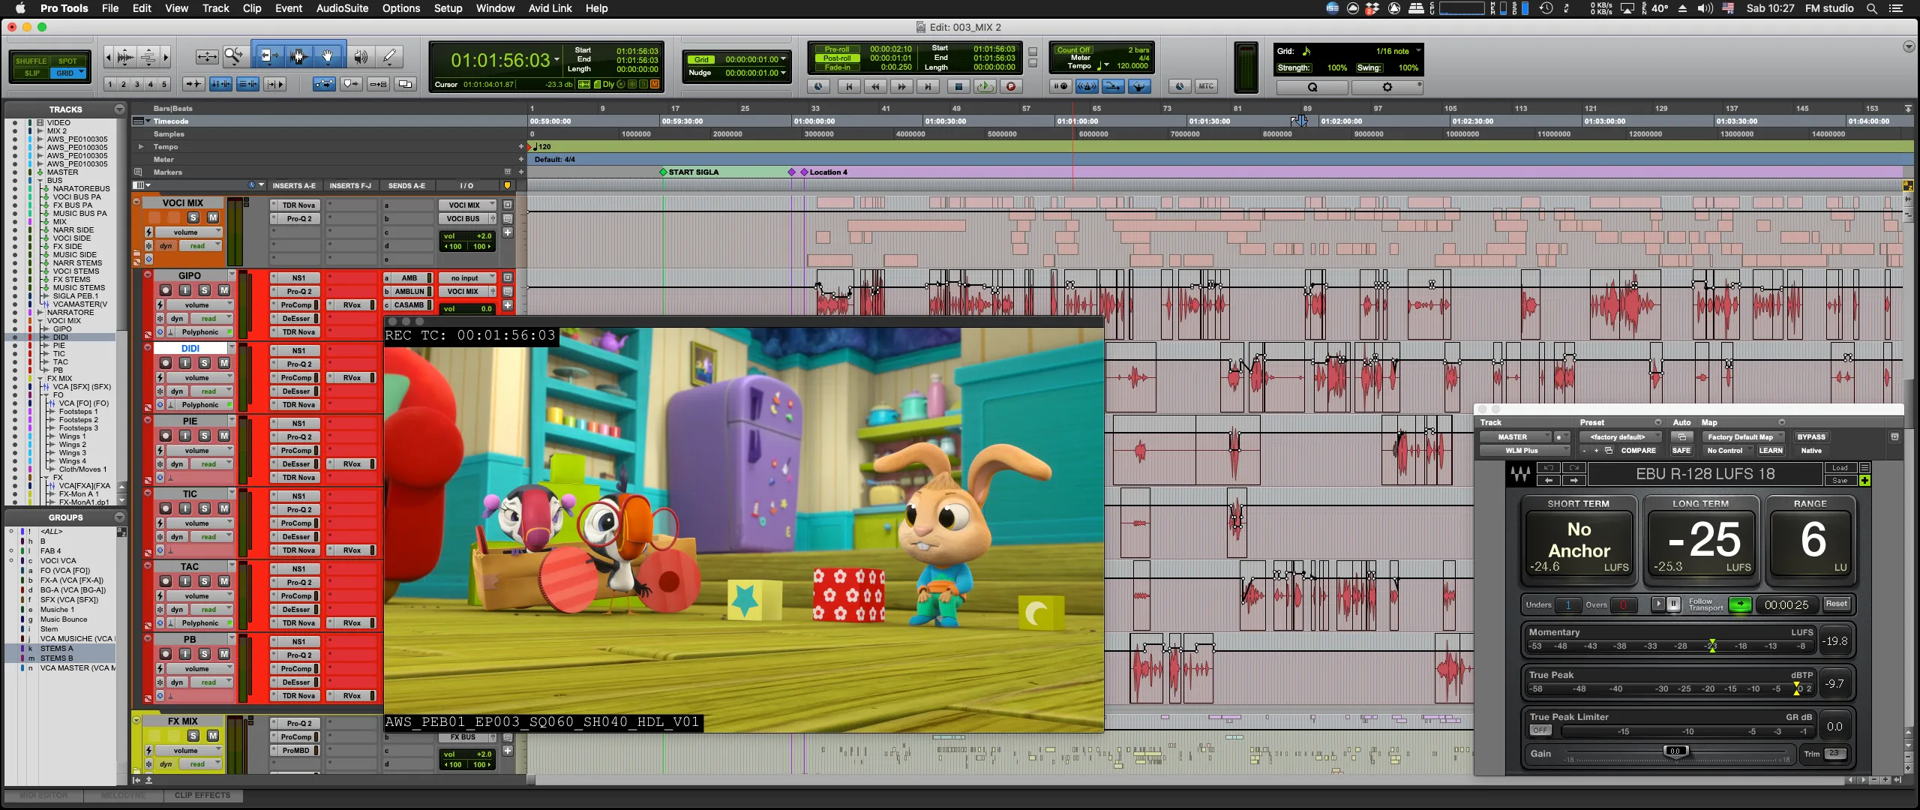Click the red Record button in transport

tap(1011, 87)
